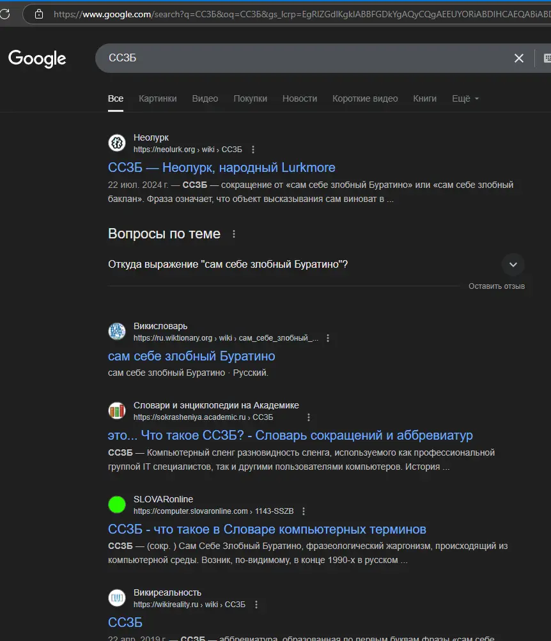Open link сам себе злобный Буратино

pyautogui.click(x=191, y=356)
